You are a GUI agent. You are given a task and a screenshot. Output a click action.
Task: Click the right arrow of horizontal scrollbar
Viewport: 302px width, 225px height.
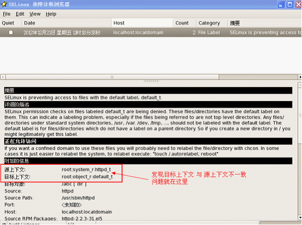300,77
